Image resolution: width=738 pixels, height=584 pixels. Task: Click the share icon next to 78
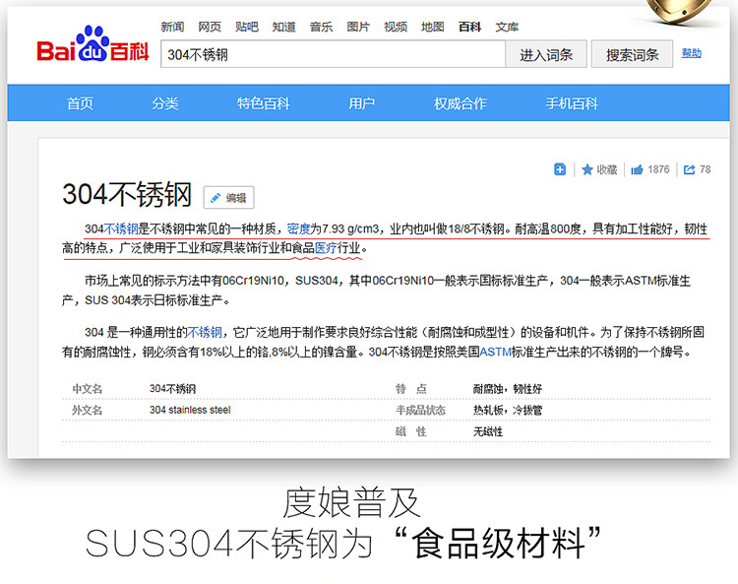click(689, 169)
